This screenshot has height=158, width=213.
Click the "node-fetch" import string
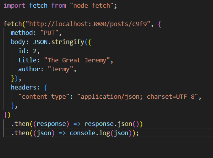[92, 6]
